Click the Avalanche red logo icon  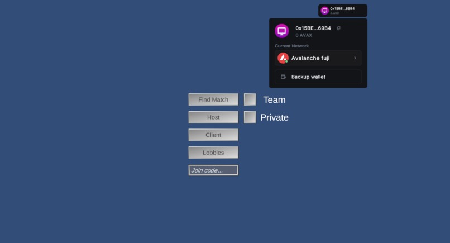[x=283, y=58]
